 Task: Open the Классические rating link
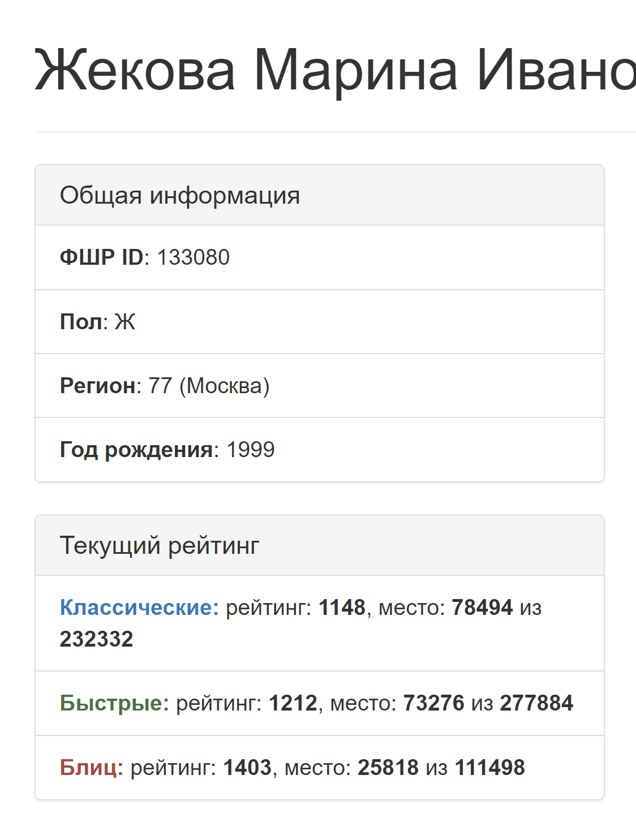139,608
